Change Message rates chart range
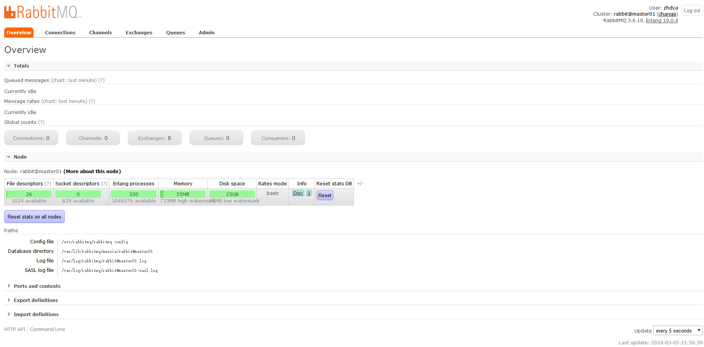This screenshot has width=704, height=347. (64, 101)
